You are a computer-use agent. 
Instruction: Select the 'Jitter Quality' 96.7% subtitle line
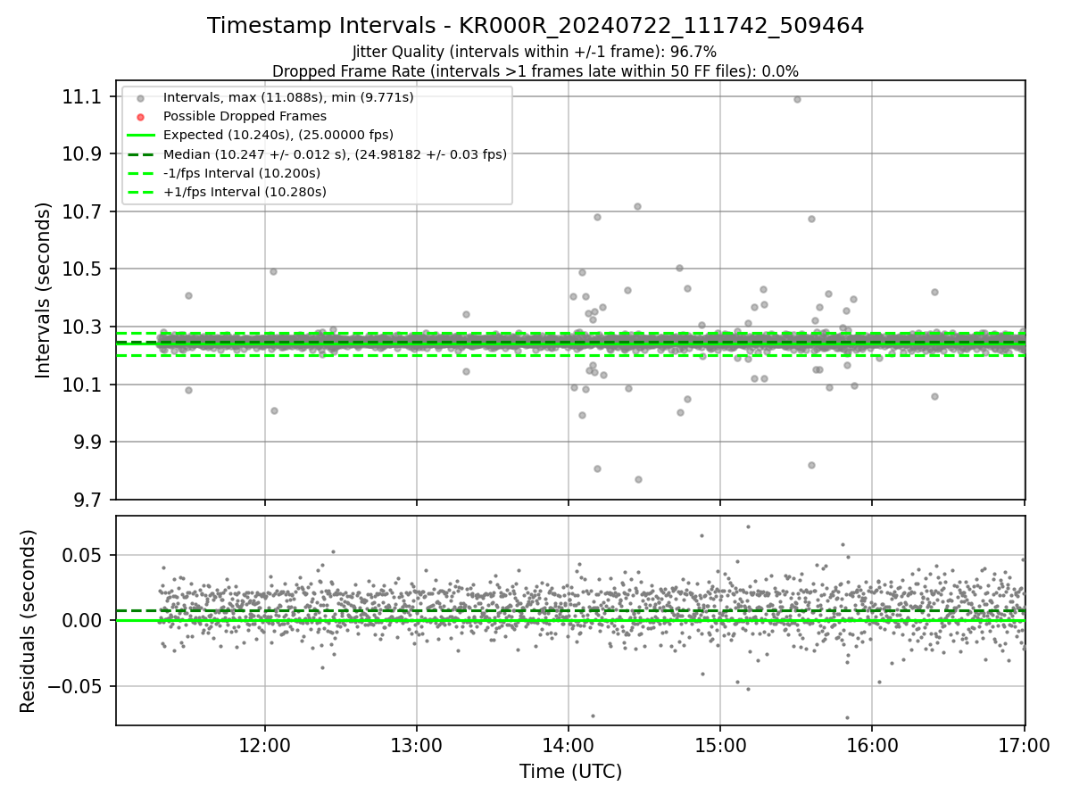(x=535, y=53)
